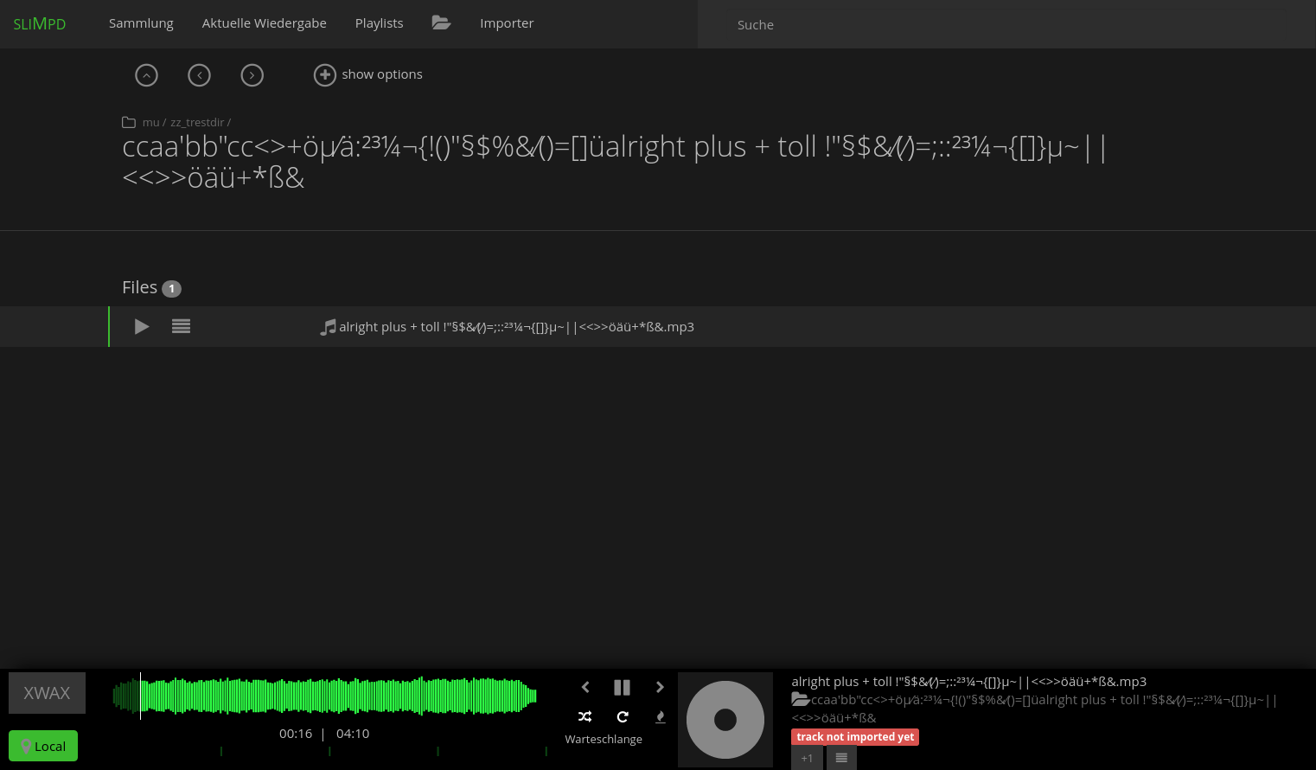
Task: Pause the currently playing track
Action: [x=622, y=688]
